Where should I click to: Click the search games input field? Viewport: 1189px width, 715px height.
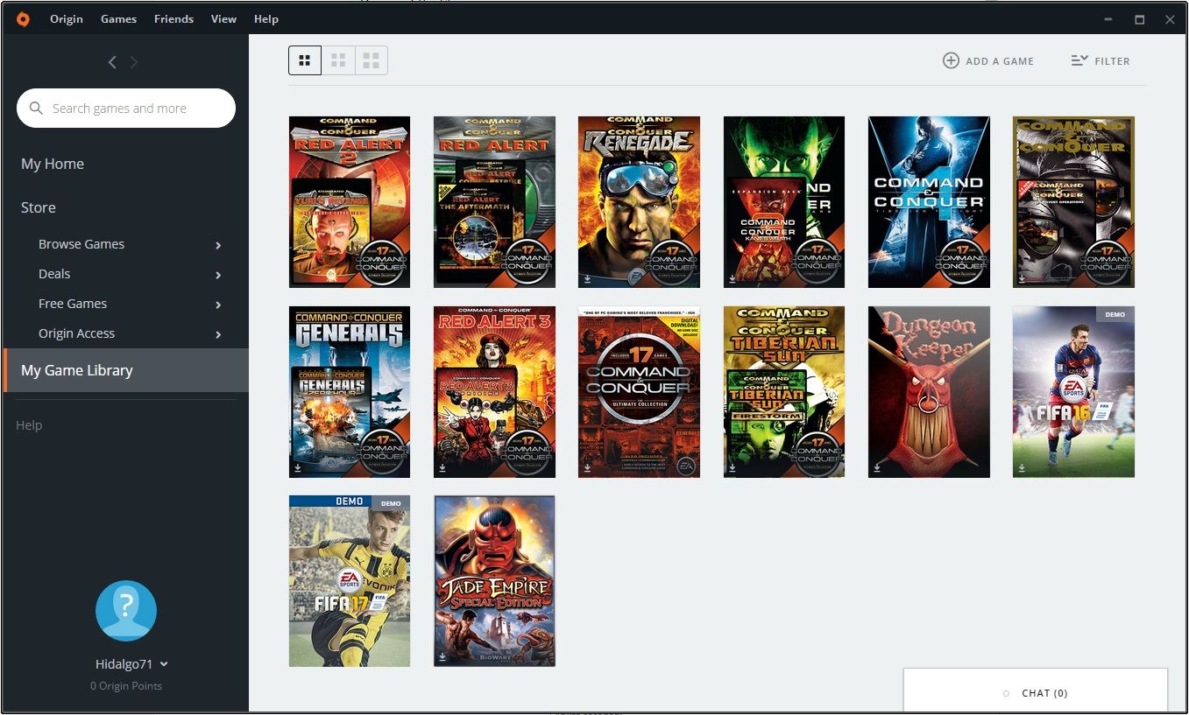pos(126,109)
